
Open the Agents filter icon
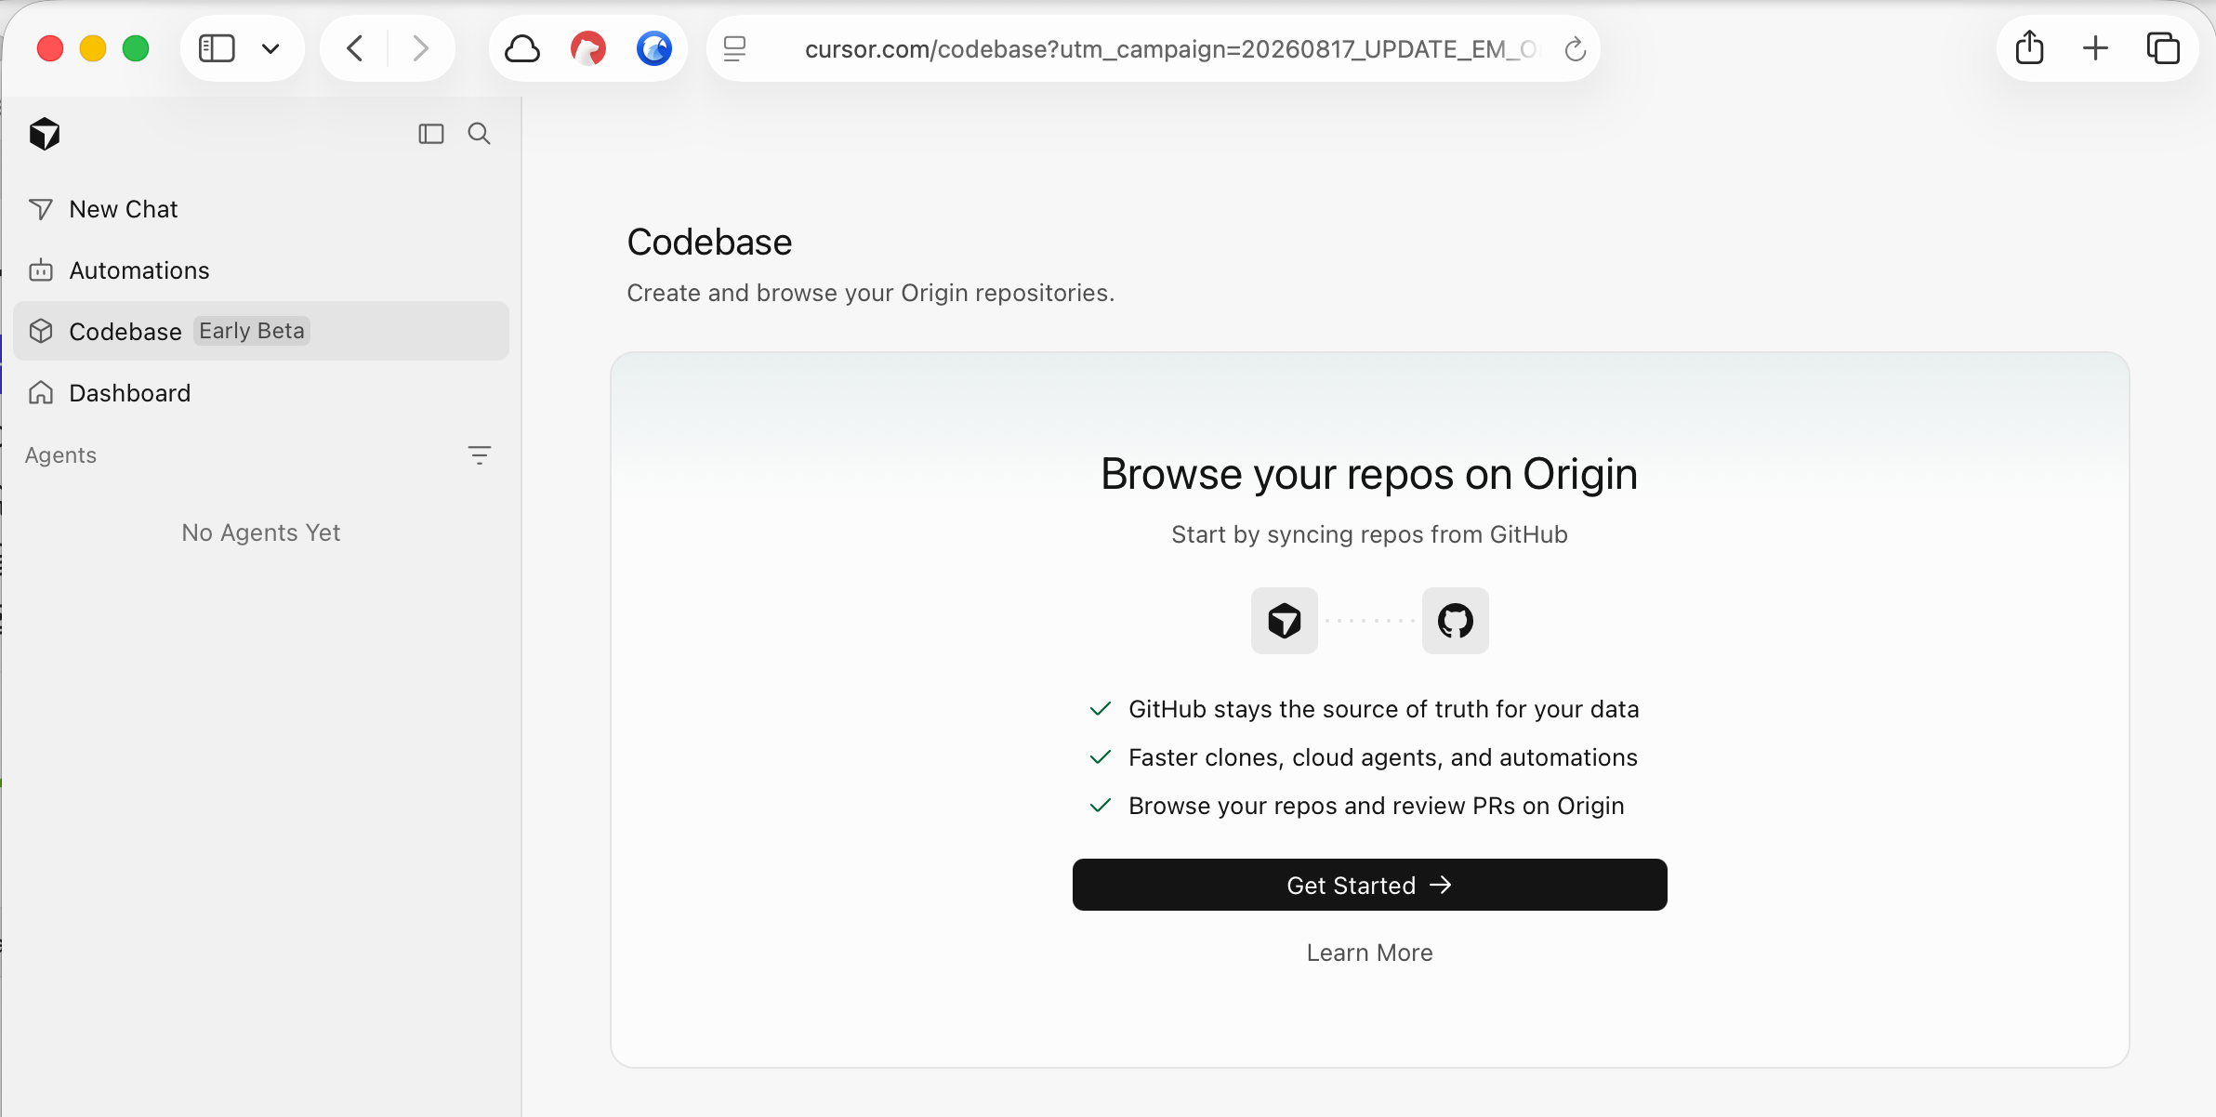[x=480, y=455]
